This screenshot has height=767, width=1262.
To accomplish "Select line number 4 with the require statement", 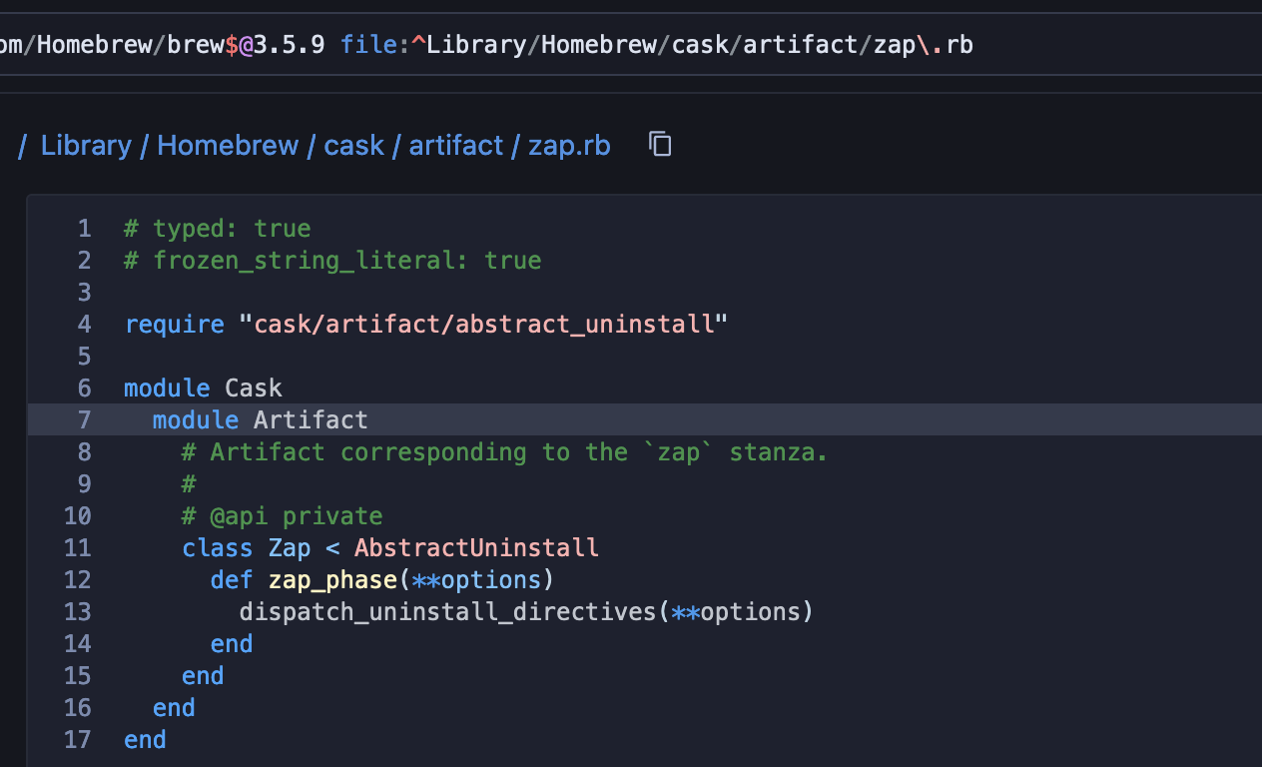I will pyautogui.click(x=84, y=324).
